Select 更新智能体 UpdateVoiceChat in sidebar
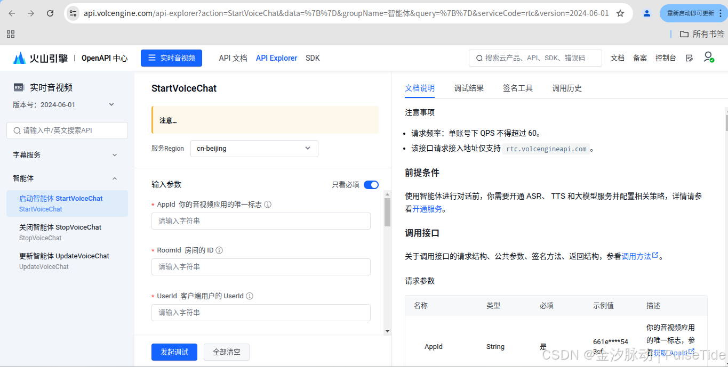Screen dimensions: 728x367 [67, 261]
